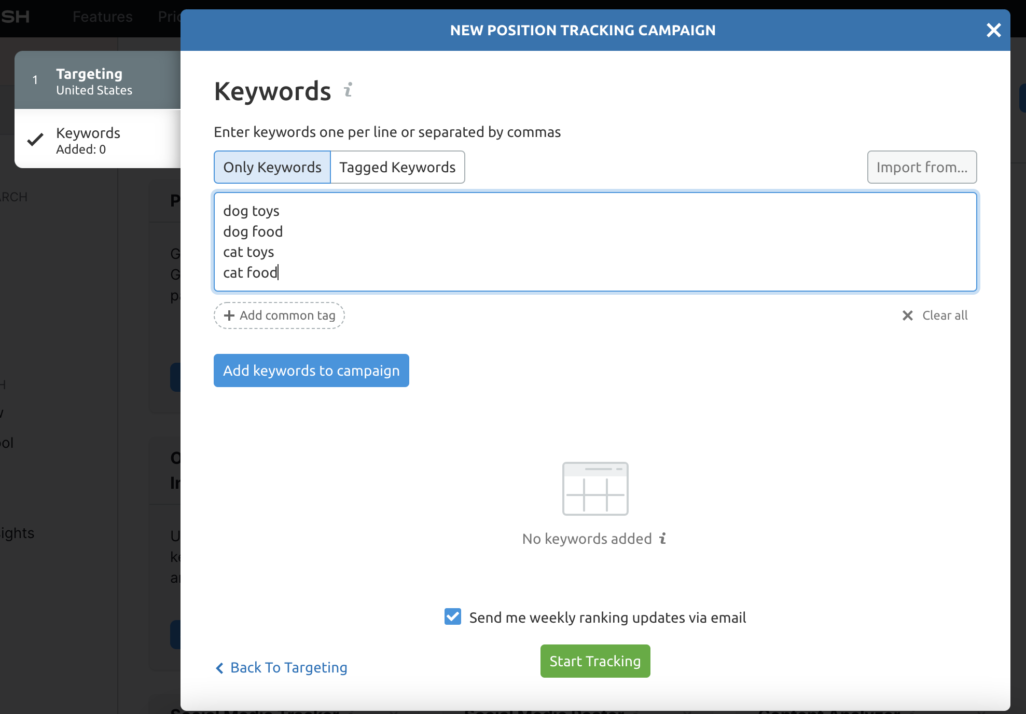Click inside the keywords input field
The height and width of the screenshot is (714, 1026).
tap(595, 241)
